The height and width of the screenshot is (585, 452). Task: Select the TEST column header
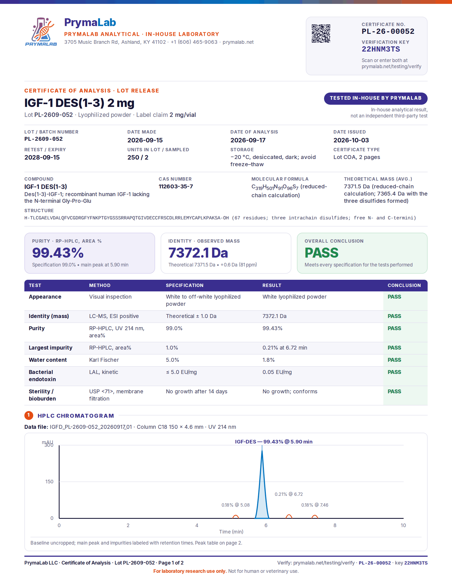coord(35,285)
